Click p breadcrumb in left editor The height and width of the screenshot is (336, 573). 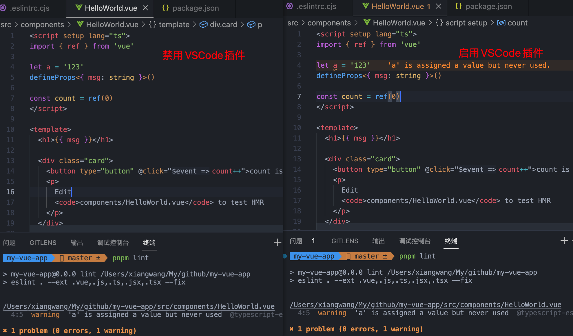[260, 25]
